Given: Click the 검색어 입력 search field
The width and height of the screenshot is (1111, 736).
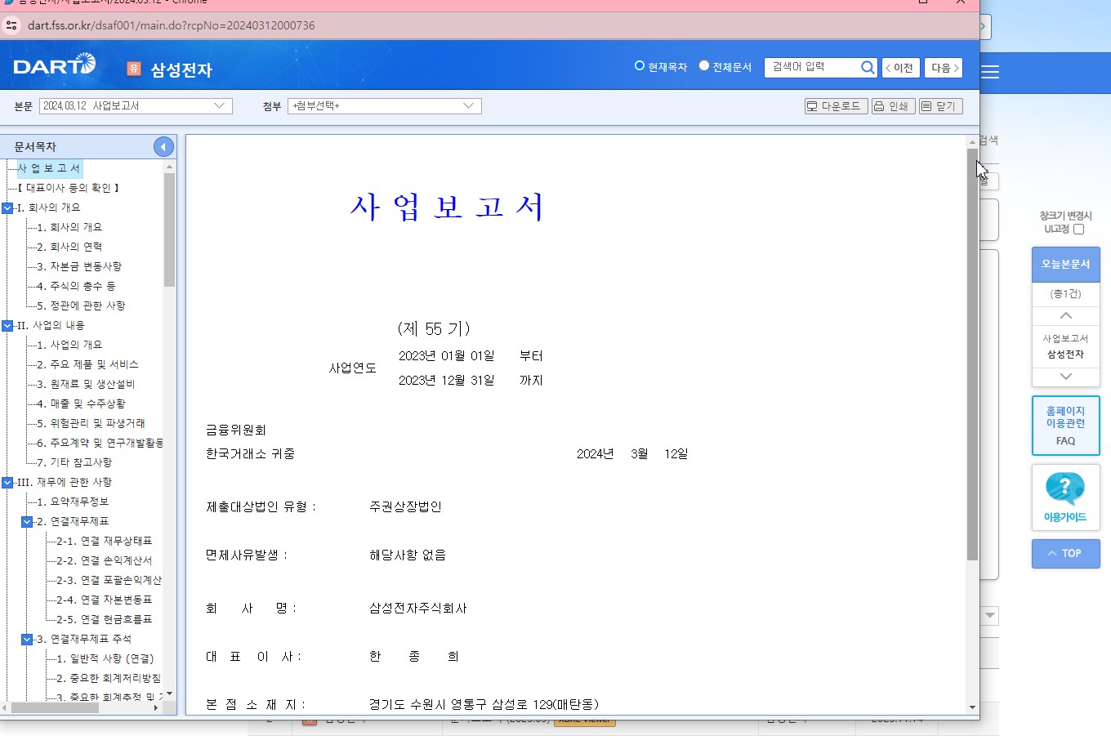Looking at the screenshot, I should pyautogui.click(x=812, y=68).
